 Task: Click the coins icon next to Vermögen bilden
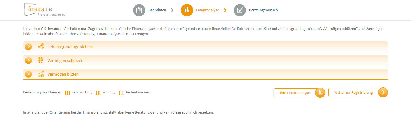click(x=41, y=74)
